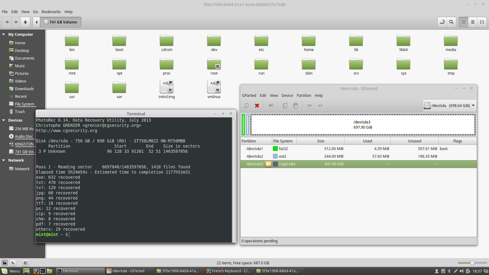Hide the sidebar using bottom button
The width and height of the screenshot is (489, 275).
[x=25, y=263]
